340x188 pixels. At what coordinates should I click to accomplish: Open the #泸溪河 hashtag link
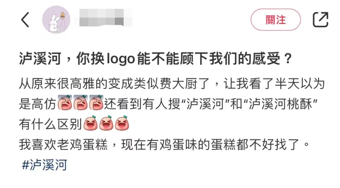tap(44, 165)
